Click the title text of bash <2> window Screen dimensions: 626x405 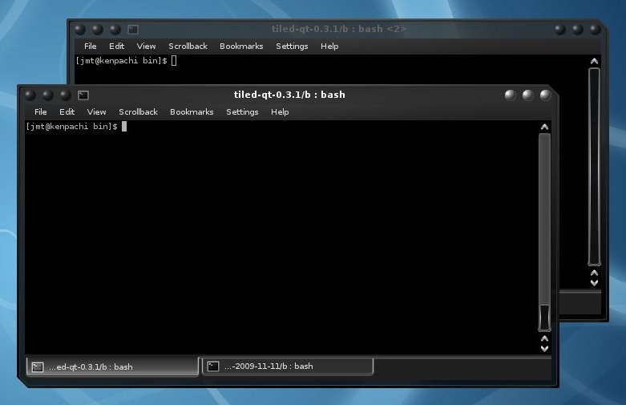click(338, 29)
